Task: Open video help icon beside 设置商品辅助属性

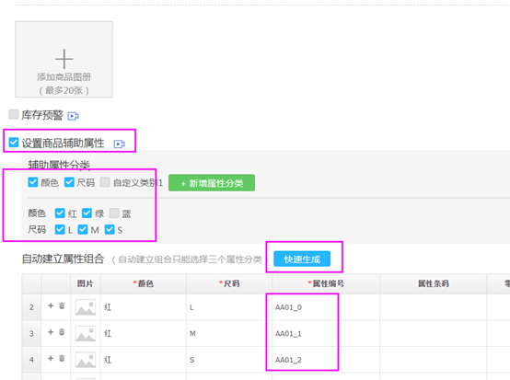Action: [119, 144]
